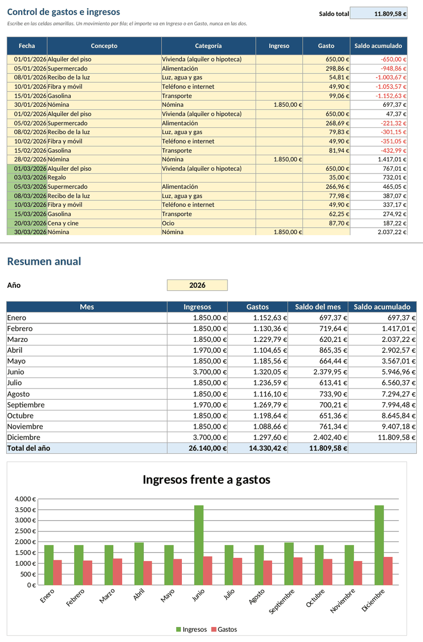This screenshot has height=642, width=423.
Task: Click the green Ingresos legend entry
Action: (191, 629)
